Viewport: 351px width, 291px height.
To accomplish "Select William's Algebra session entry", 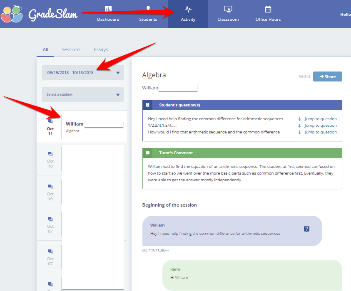I will tap(94, 127).
